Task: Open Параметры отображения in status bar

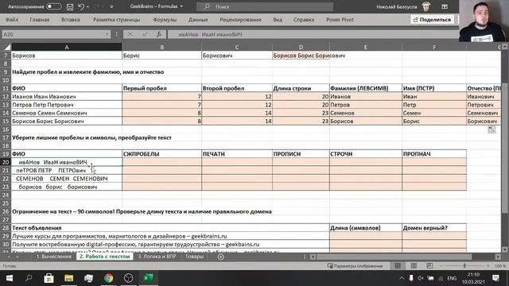Action: pyautogui.click(x=355, y=266)
